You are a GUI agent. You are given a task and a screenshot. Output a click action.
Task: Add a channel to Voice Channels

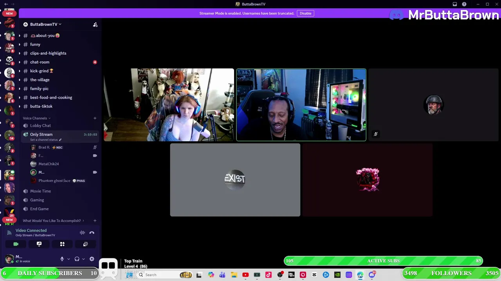click(95, 118)
